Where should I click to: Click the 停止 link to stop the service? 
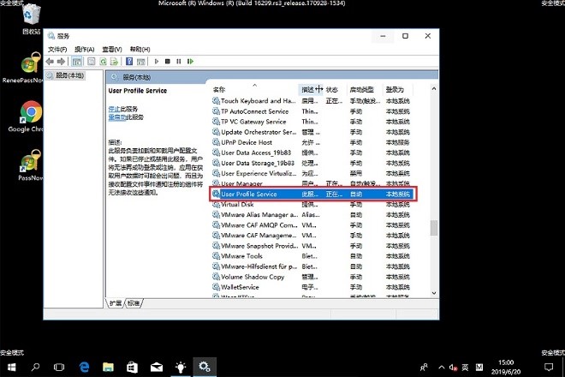click(x=114, y=109)
